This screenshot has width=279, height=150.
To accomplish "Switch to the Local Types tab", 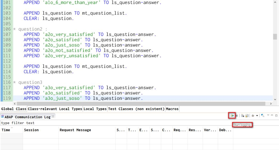I will click(95, 109).
